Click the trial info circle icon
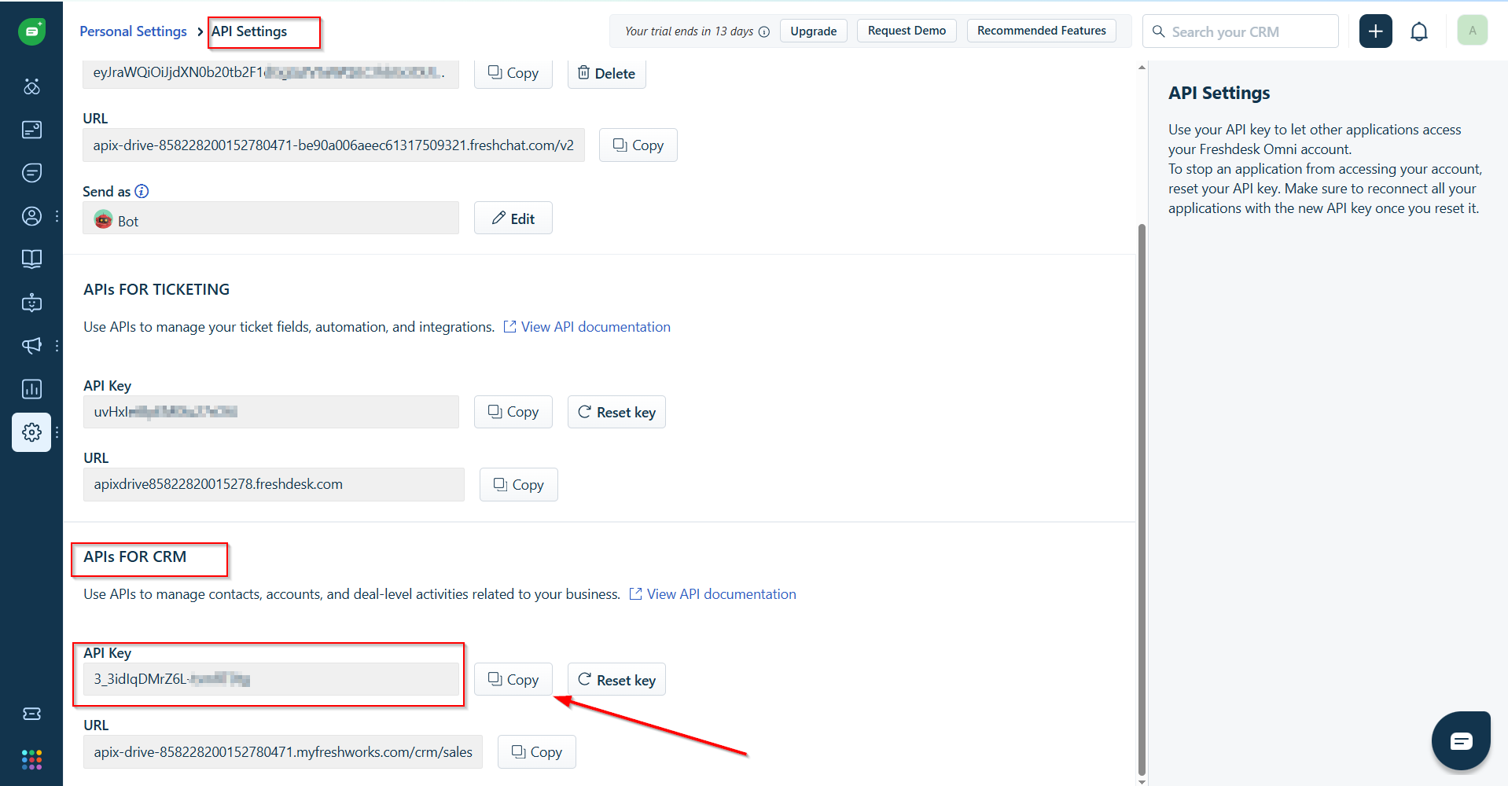 (x=764, y=31)
